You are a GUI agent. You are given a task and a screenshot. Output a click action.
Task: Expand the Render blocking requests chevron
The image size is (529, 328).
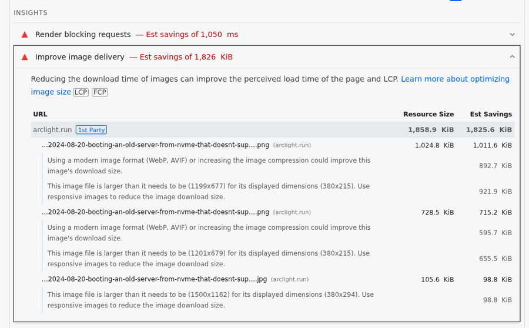point(512,35)
